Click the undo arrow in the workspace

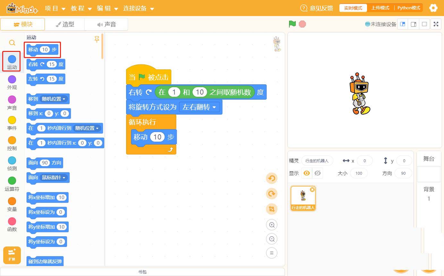[272, 178]
